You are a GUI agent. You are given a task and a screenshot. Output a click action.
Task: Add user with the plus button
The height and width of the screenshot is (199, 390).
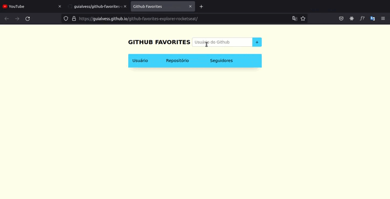(x=257, y=42)
